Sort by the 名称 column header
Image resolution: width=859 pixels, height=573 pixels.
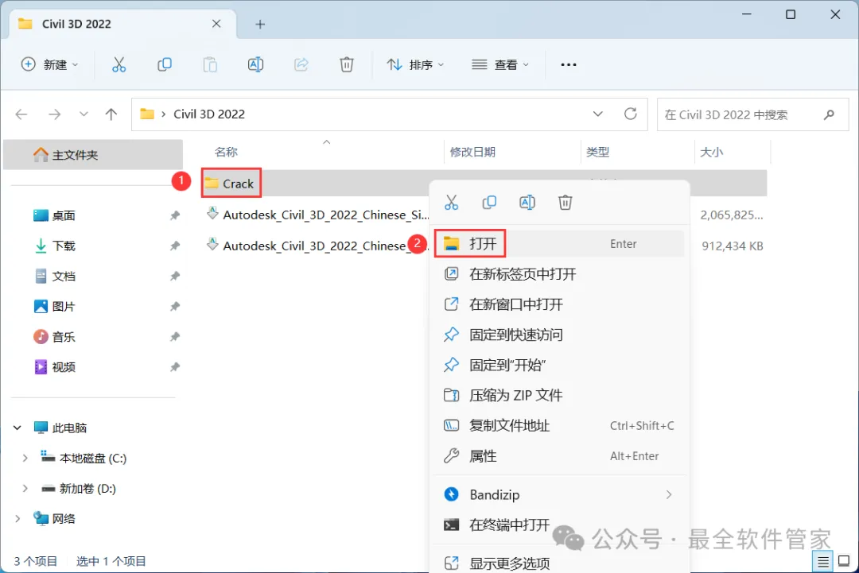click(x=226, y=152)
